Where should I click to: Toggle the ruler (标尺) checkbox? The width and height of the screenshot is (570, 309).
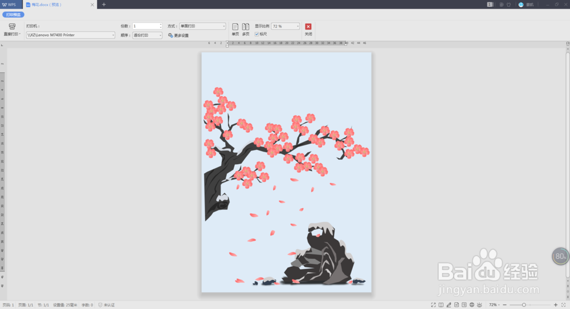click(256, 34)
